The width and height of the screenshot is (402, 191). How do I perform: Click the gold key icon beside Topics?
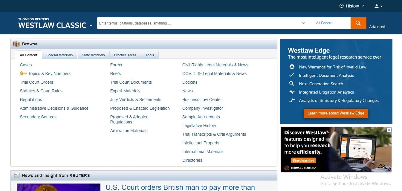23,74
